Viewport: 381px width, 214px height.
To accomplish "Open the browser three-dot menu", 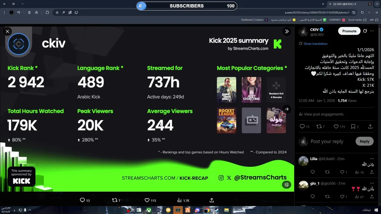I will pos(4,12).
